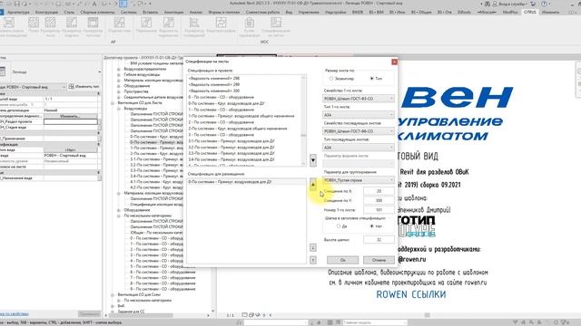This screenshot has height=326, width=581.
Task: Click the Полы ribbon tool
Action: tap(34, 25)
